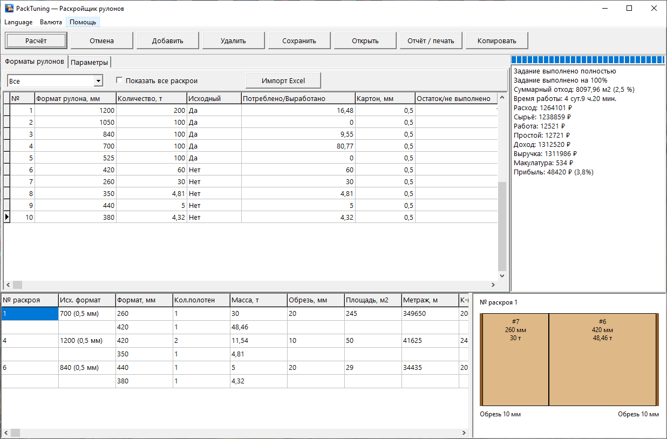Click the 'Обрезь, мм' column header
The image size is (667, 439).
pyautogui.click(x=316, y=300)
